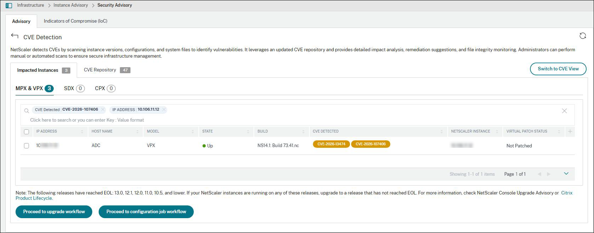This screenshot has height=233, width=594.
Task: Click Proceed to configuration job workflow
Action: coord(146,212)
